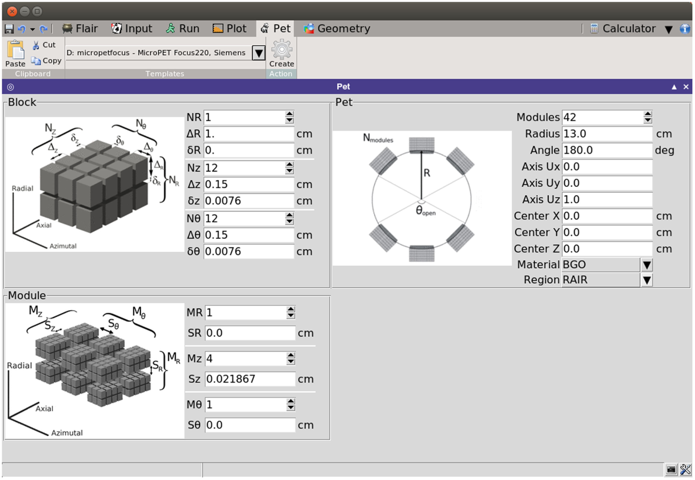Open the Region RAIR dropdown
Image resolution: width=695 pixels, height=480 pixels.
(x=647, y=280)
